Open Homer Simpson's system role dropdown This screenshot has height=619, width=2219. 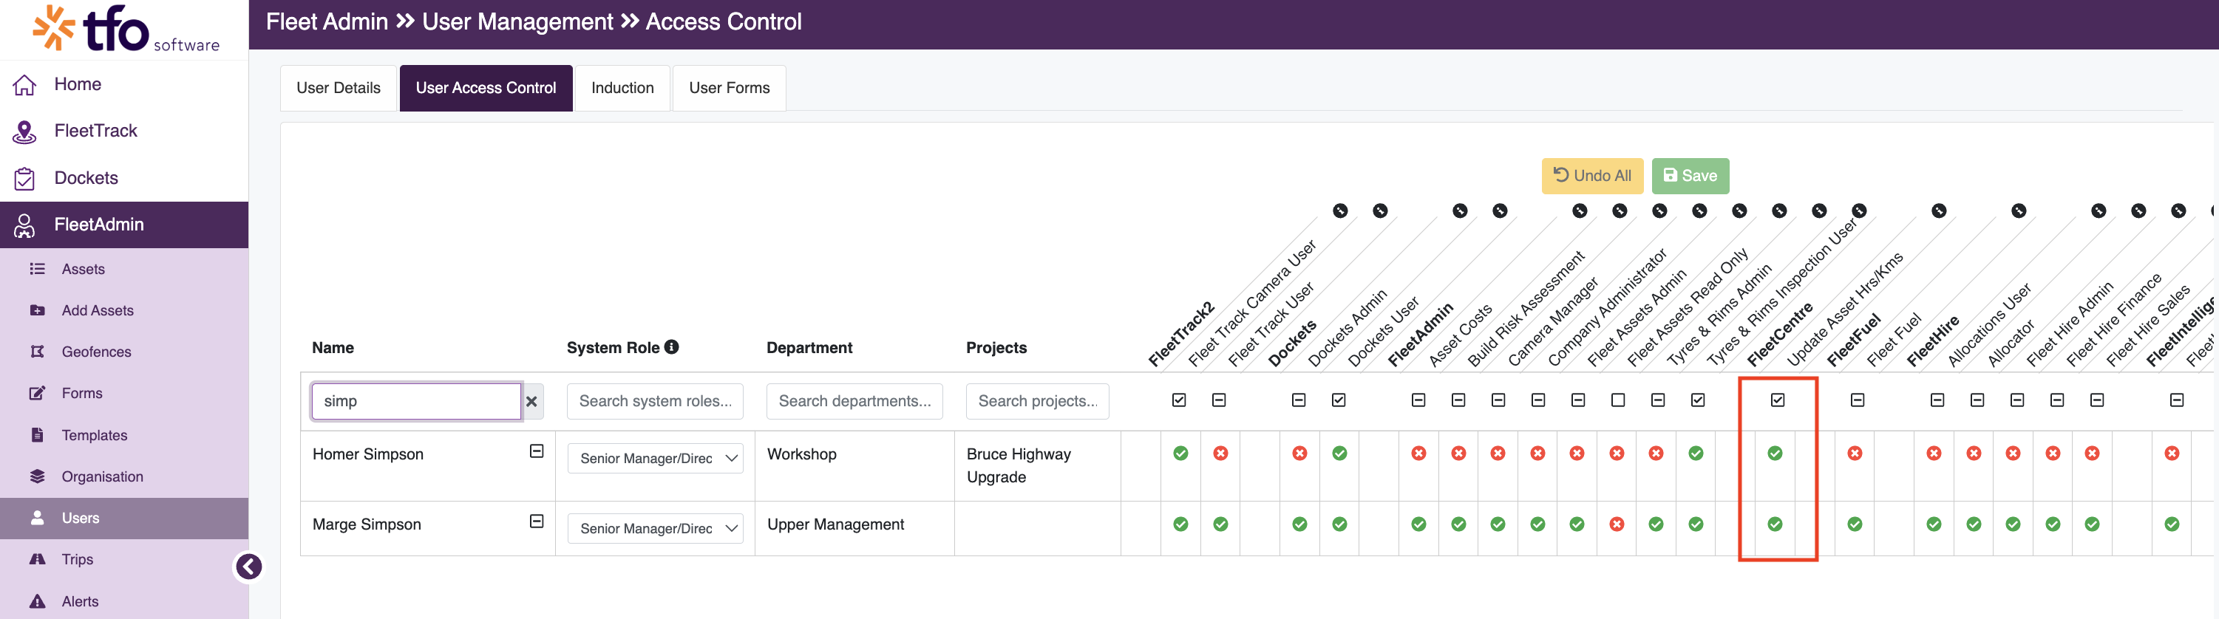[x=656, y=458]
